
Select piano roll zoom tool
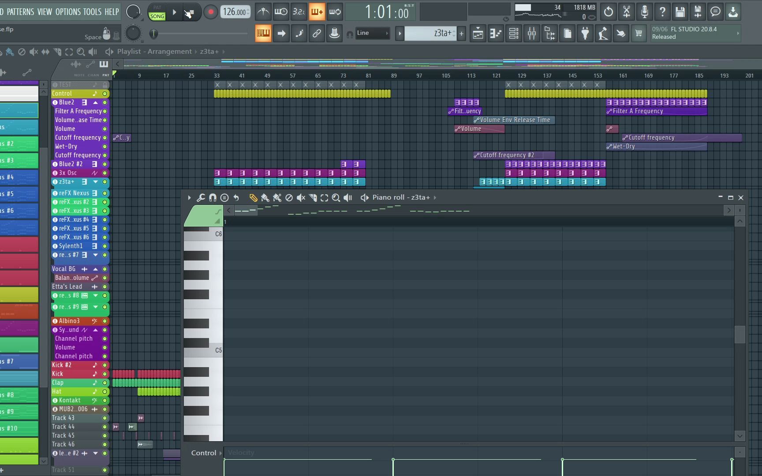coord(336,198)
